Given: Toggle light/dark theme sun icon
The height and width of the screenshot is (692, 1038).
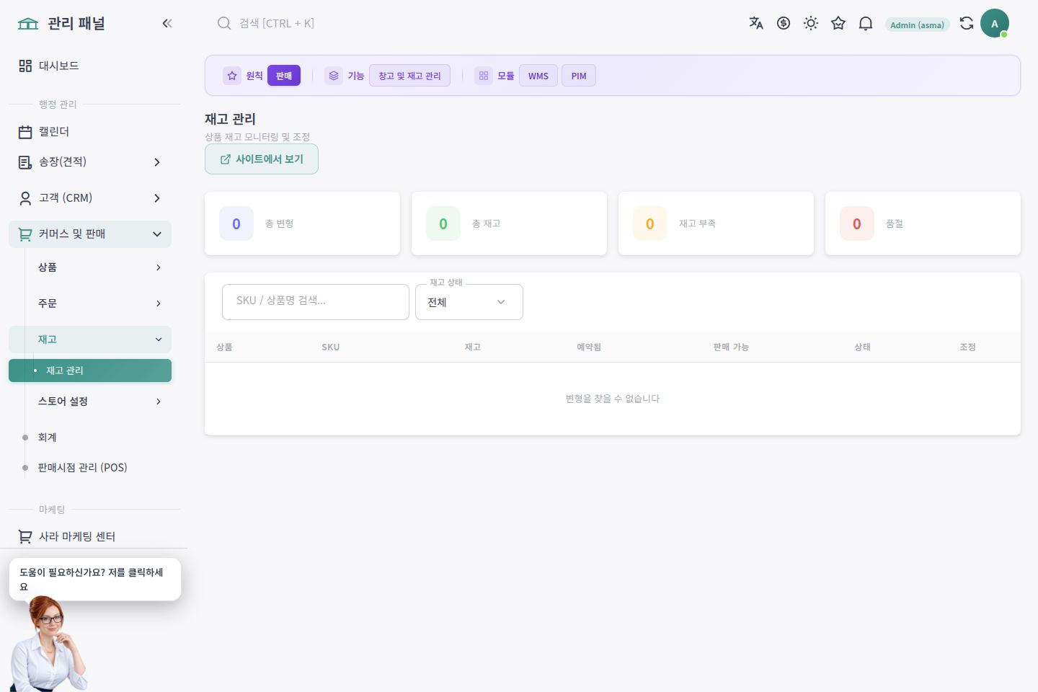Looking at the screenshot, I should pos(811,23).
